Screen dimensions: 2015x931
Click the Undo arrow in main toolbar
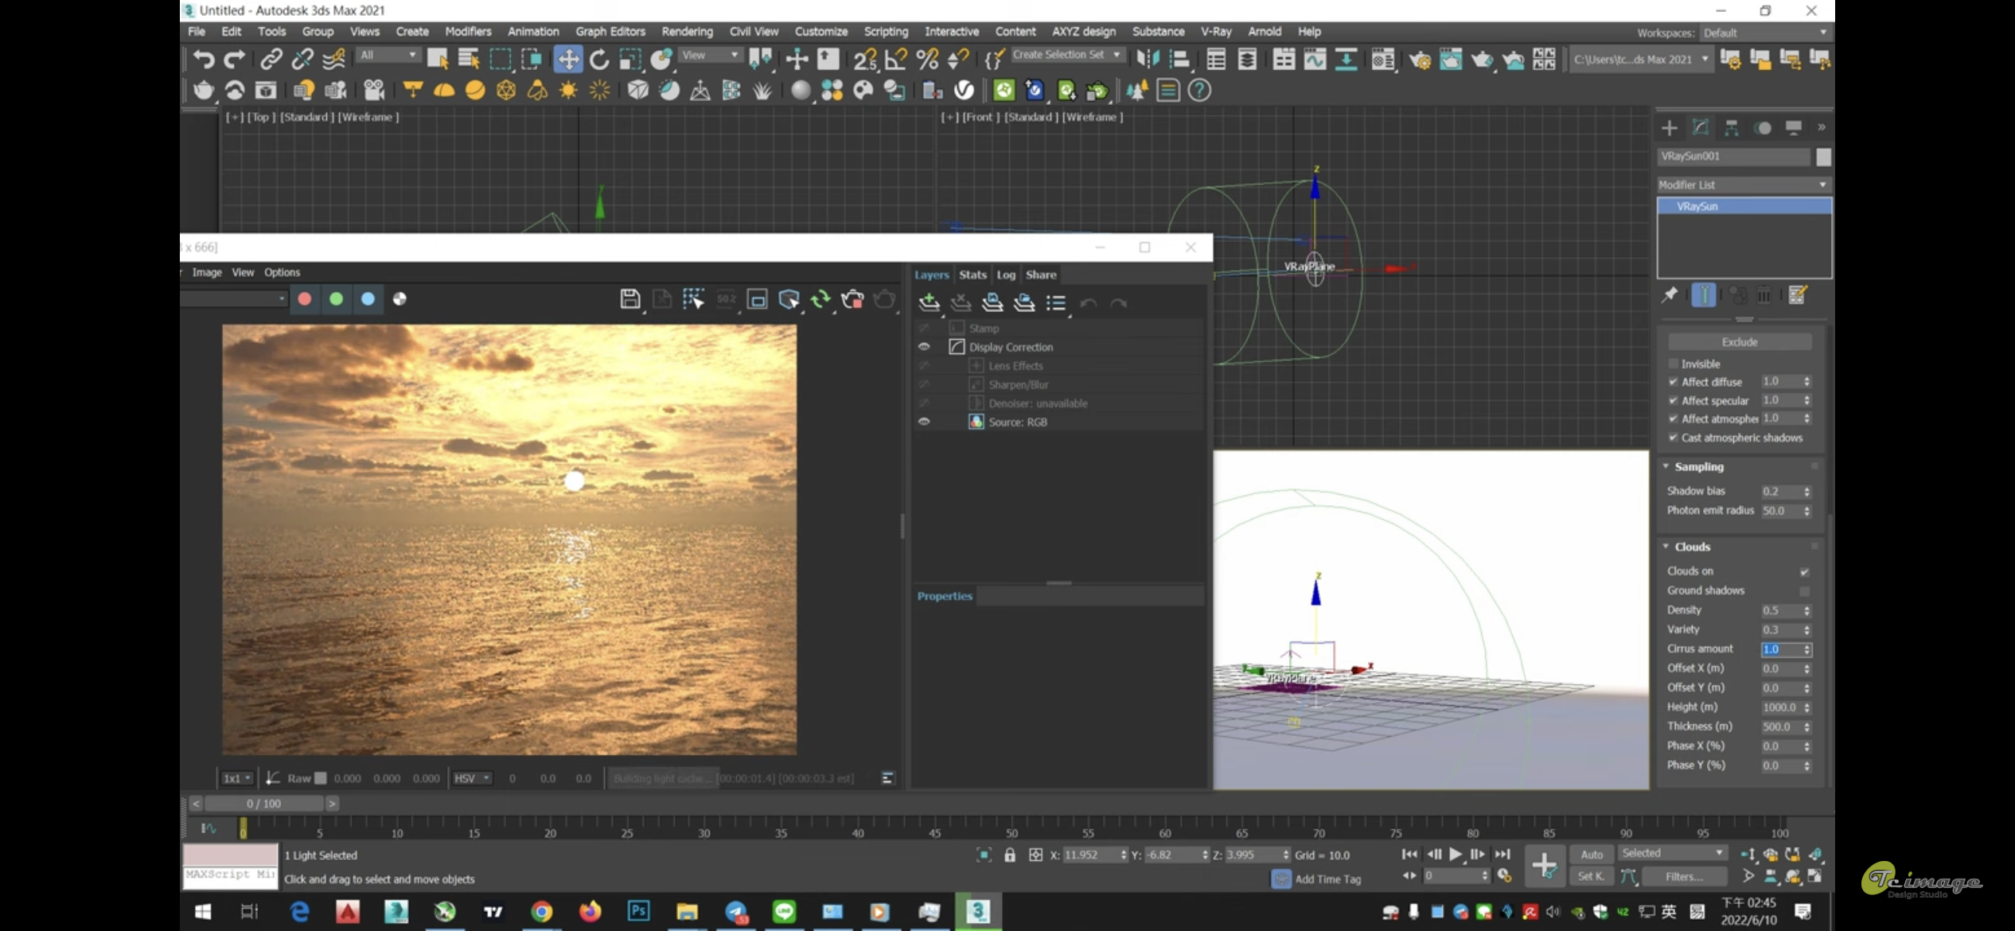(x=204, y=59)
